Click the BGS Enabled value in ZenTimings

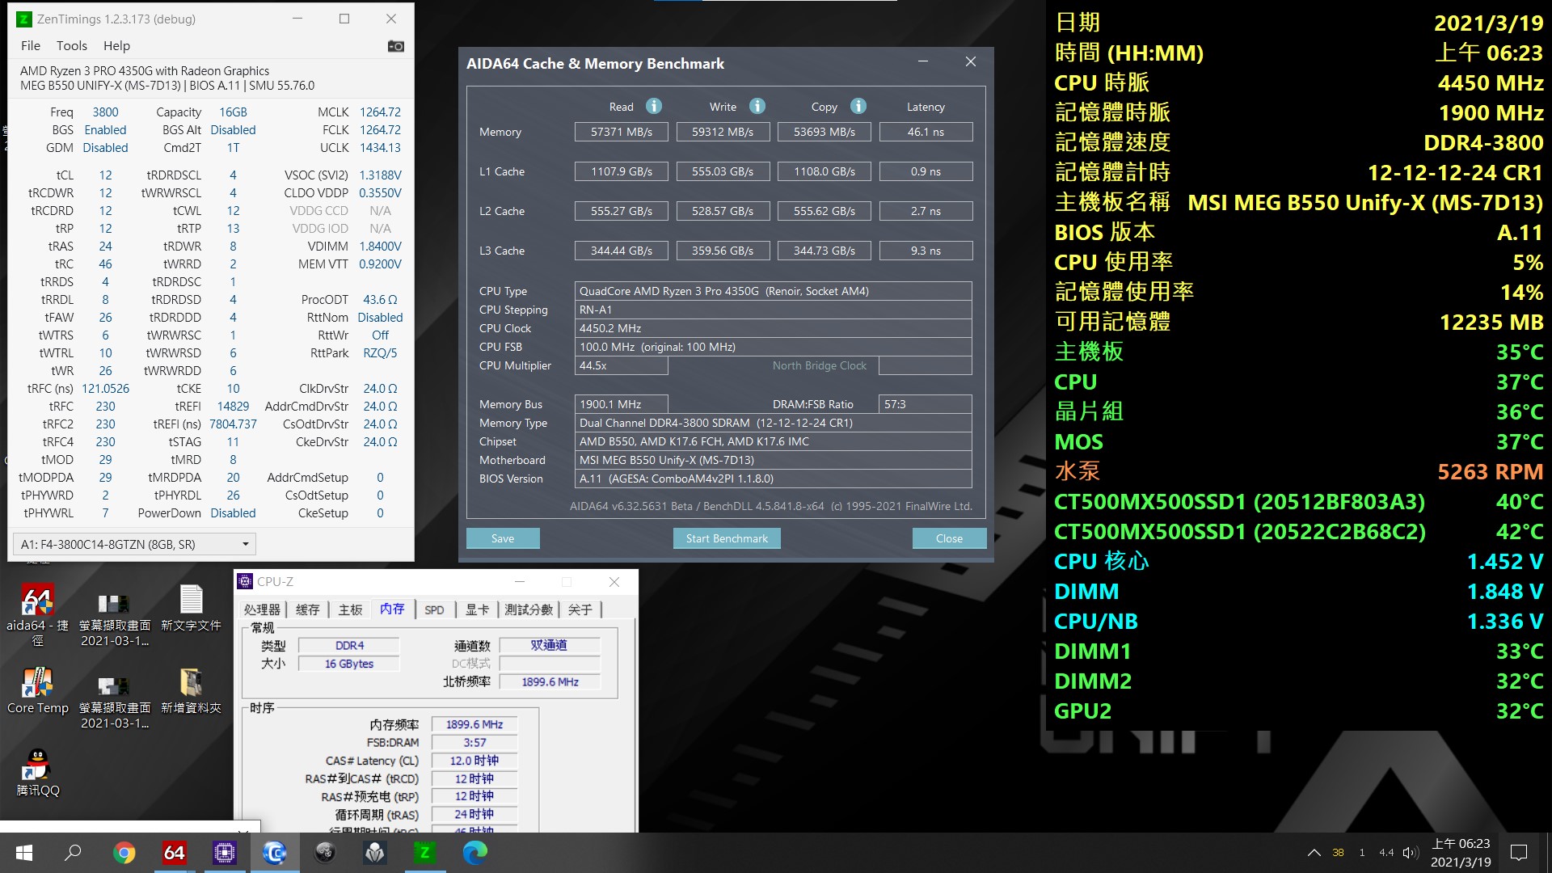[x=105, y=129]
